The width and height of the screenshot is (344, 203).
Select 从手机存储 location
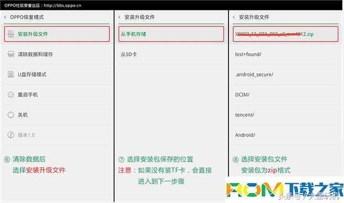pos(171,34)
